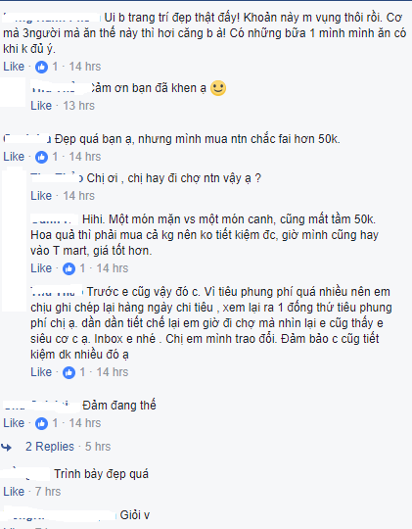Click the thumbs-up icon on the 'Đẹp quá bạn ạ' comment
The height and width of the screenshot is (529, 412).
[41, 157]
